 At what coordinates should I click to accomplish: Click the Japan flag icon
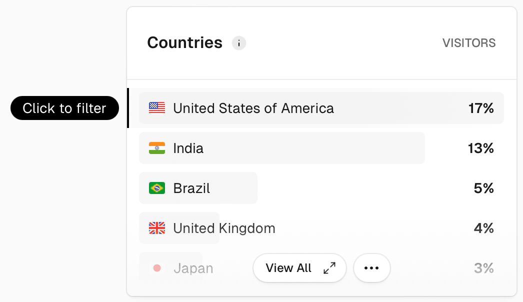tap(157, 268)
